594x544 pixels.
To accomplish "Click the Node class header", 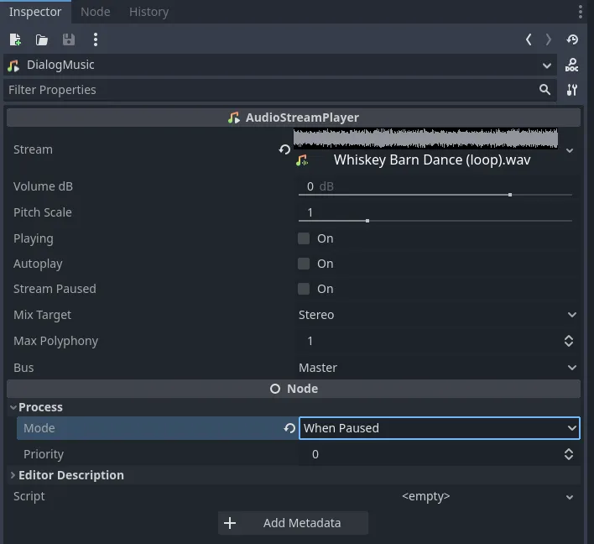I will click(294, 389).
